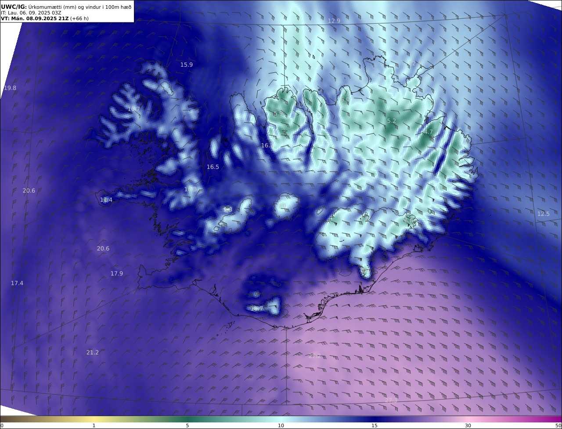Select the 12.9 value on the map
The width and height of the screenshot is (562, 429).
334,21
